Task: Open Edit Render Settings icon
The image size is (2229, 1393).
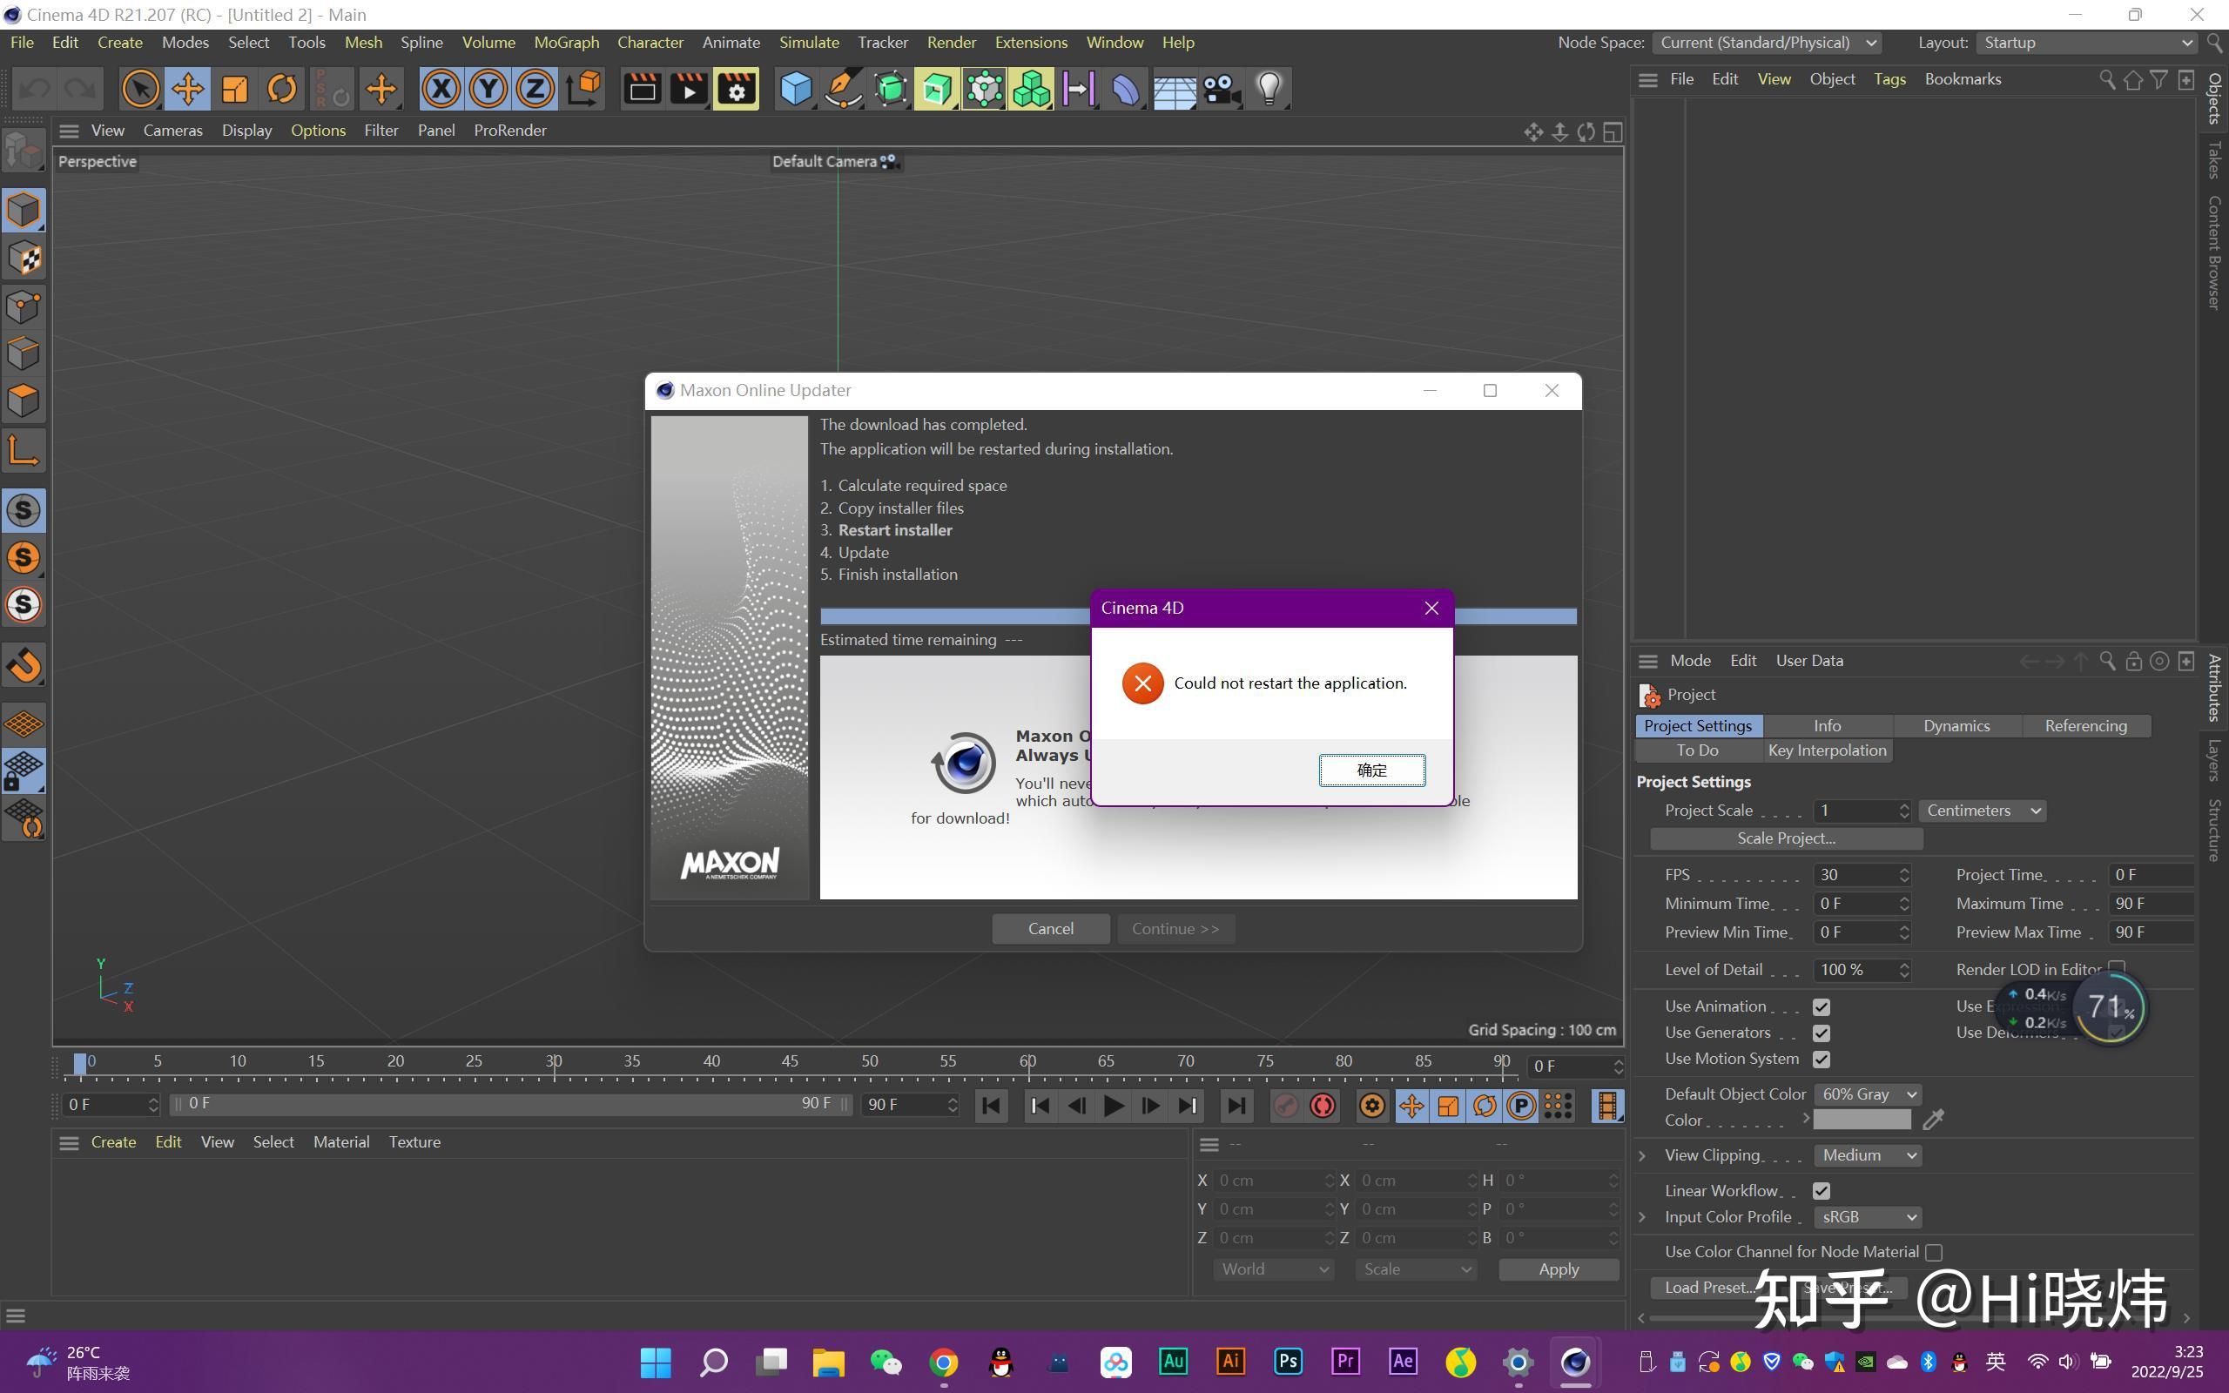Action: click(736, 90)
